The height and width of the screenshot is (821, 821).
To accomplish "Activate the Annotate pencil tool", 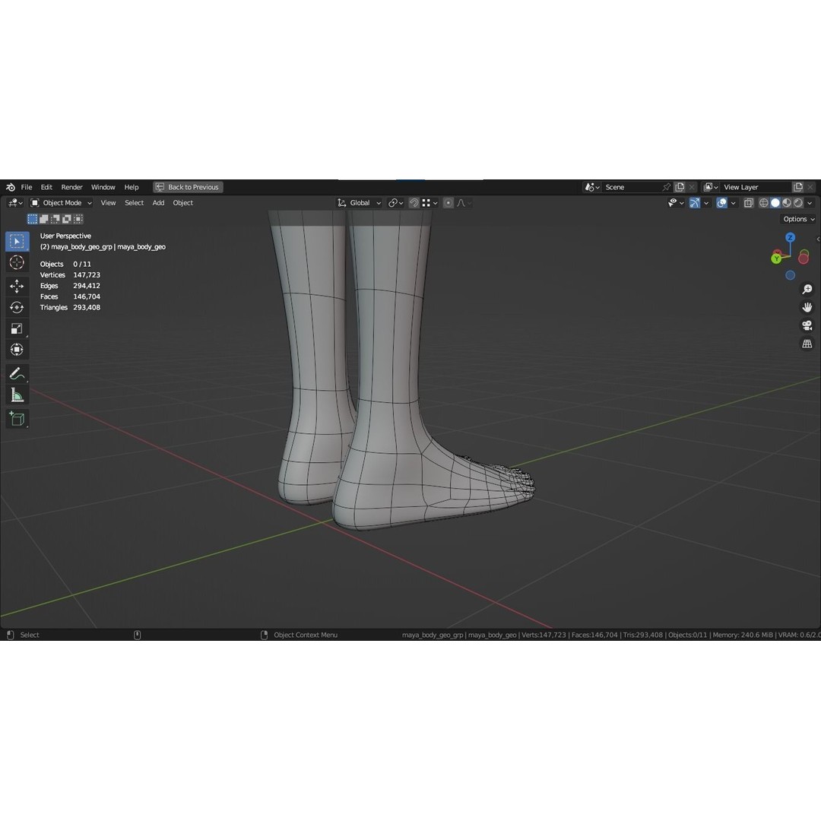I will (x=17, y=374).
